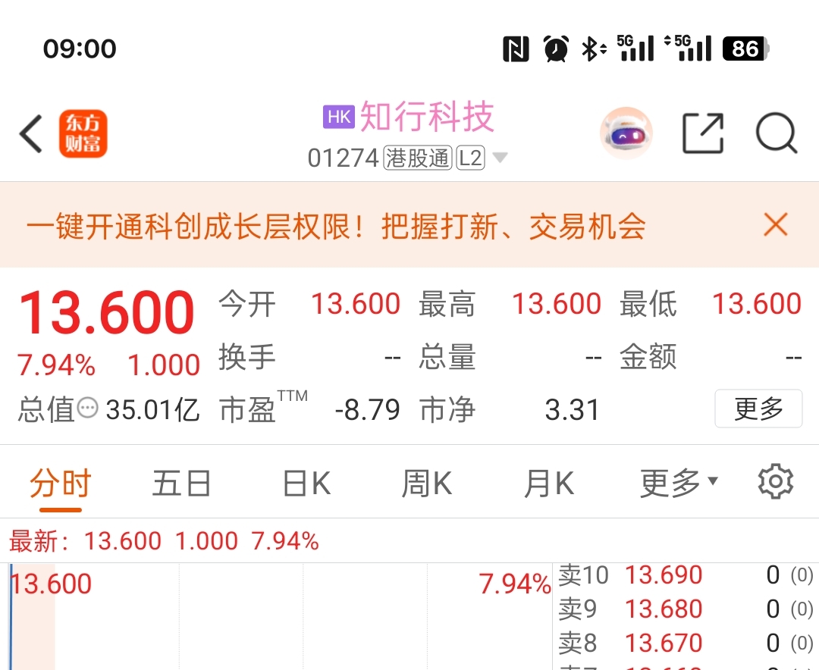Close the 科创成长层 promotion banner
This screenshot has width=819, height=670.
(775, 225)
